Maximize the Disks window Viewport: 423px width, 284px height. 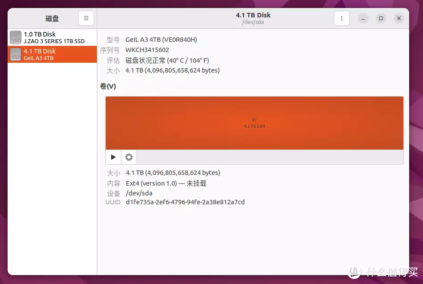pyautogui.click(x=381, y=18)
